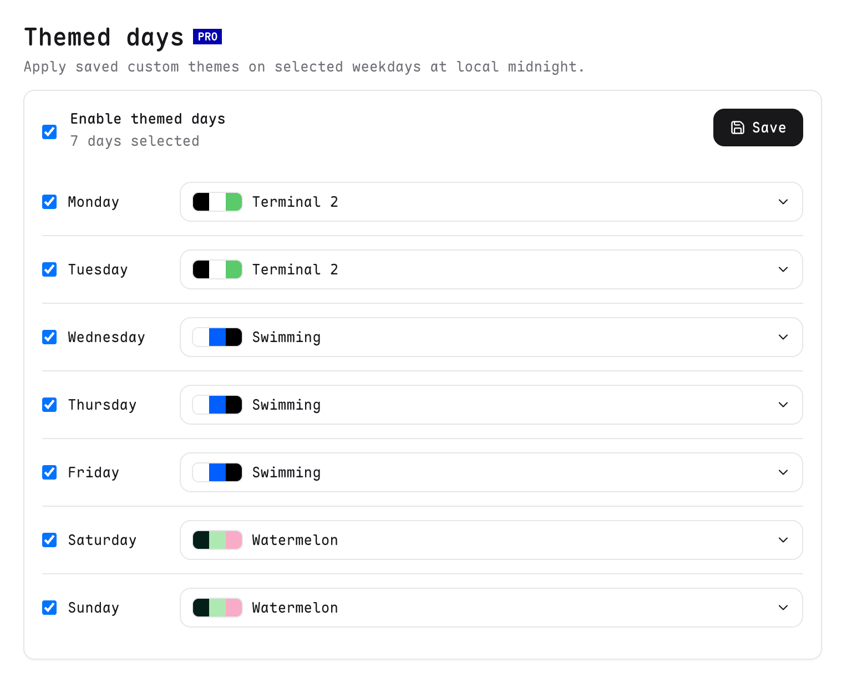This screenshot has height=683, width=852.
Task: Click the Watermelon palette swatch for Saturday
Action: tap(217, 540)
